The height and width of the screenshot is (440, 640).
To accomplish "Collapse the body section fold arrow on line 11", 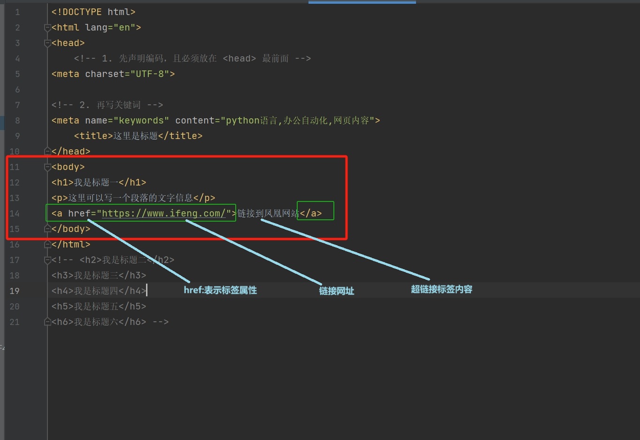I will [x=47, y=167].
